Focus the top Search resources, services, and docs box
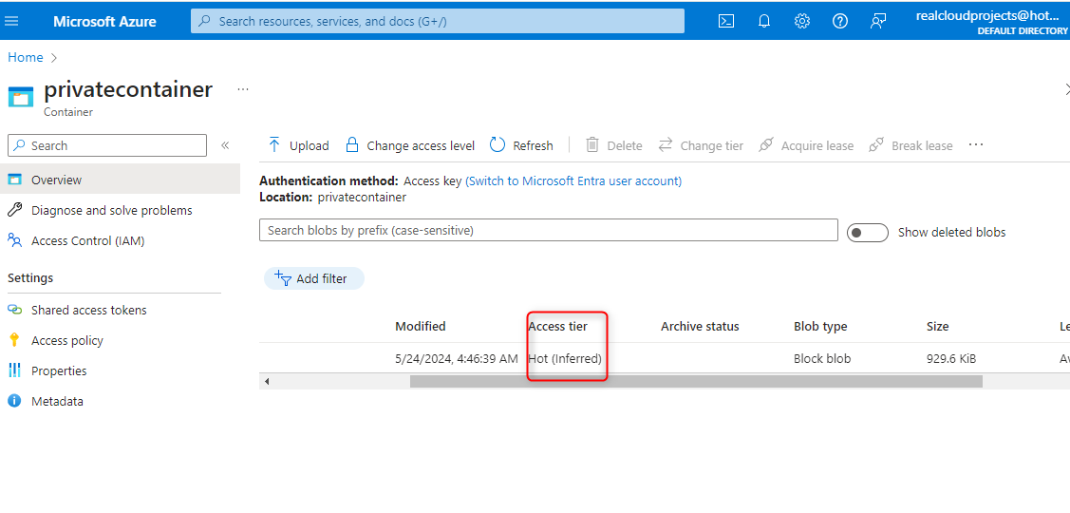Screen dimensions: 1070x513 pyautogui.click(x=438, y=21)
